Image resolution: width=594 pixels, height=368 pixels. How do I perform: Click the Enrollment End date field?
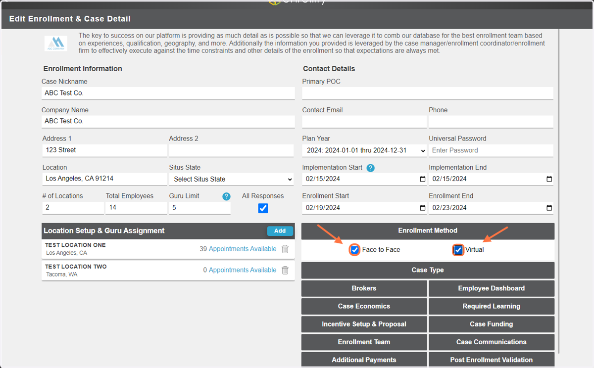(x=491, y=208)
